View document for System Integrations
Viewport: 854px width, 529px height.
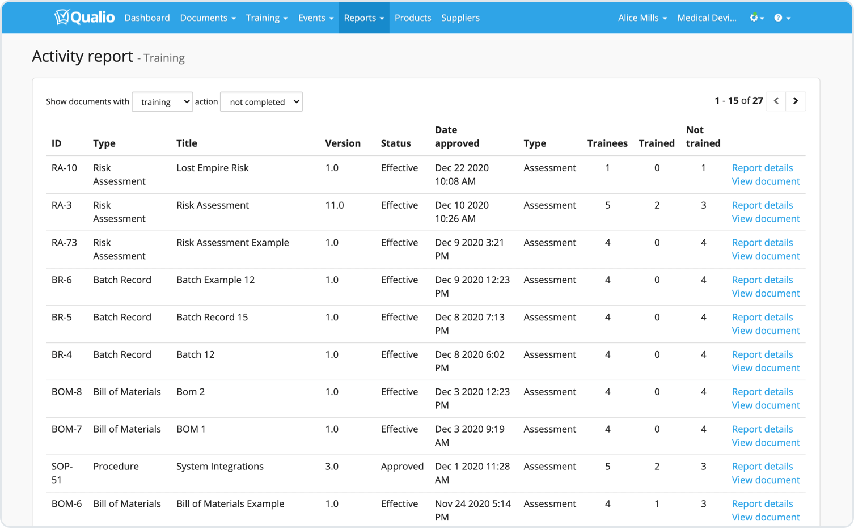coord(766,480)
